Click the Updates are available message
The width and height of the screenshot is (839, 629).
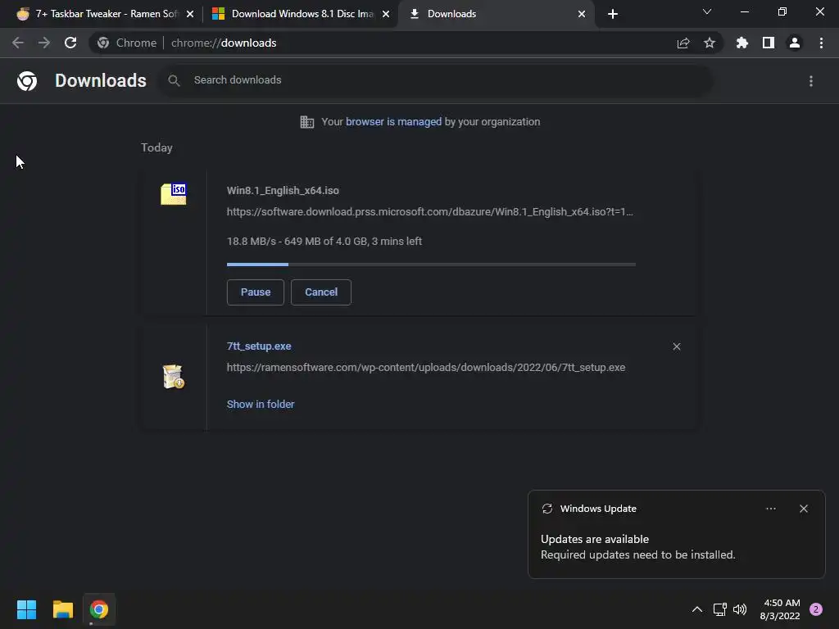tap(595, 539)
